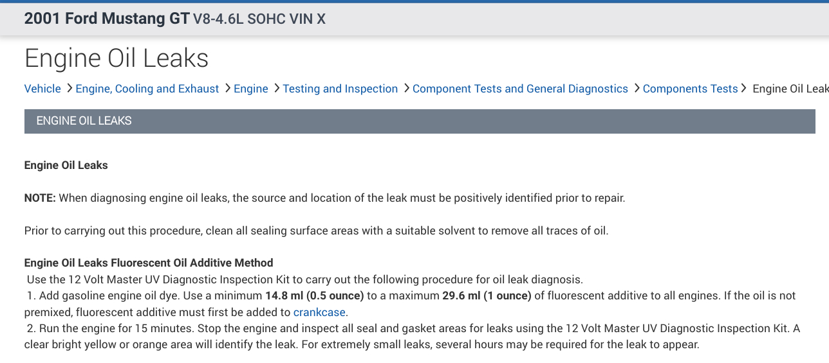Click the V8-4.6L SOHC VIN X engine label
The image size is (829, 363).
(259, 19)
